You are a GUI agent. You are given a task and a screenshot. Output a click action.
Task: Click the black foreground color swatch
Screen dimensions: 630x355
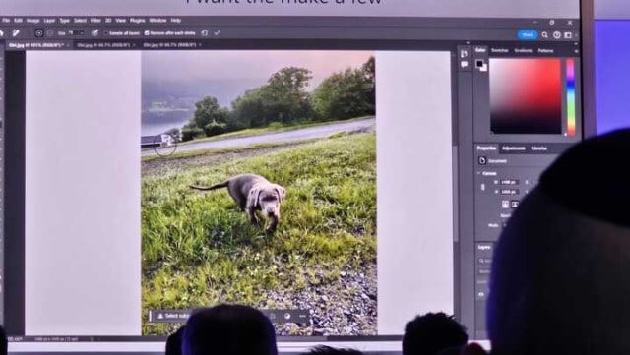pyautogui.click(x=479, y=64)
